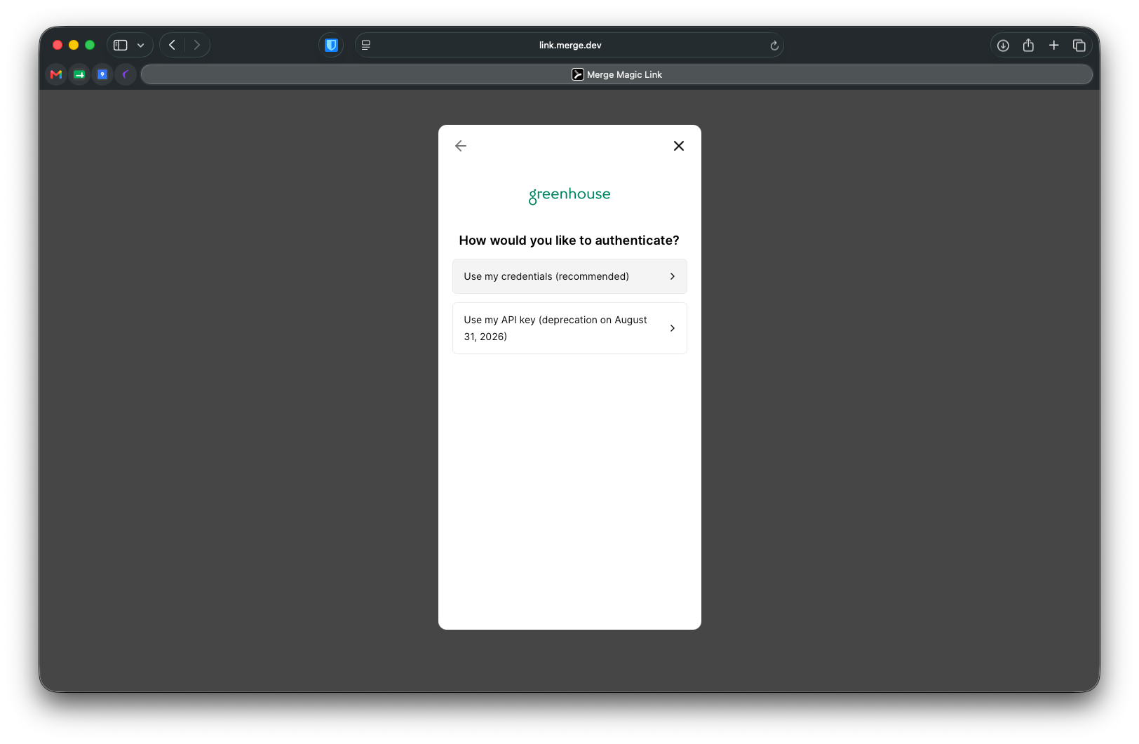Open the pinned Gmail tab
The width and height of the screenshot is (1139, 744).
(x=56, y=74)
